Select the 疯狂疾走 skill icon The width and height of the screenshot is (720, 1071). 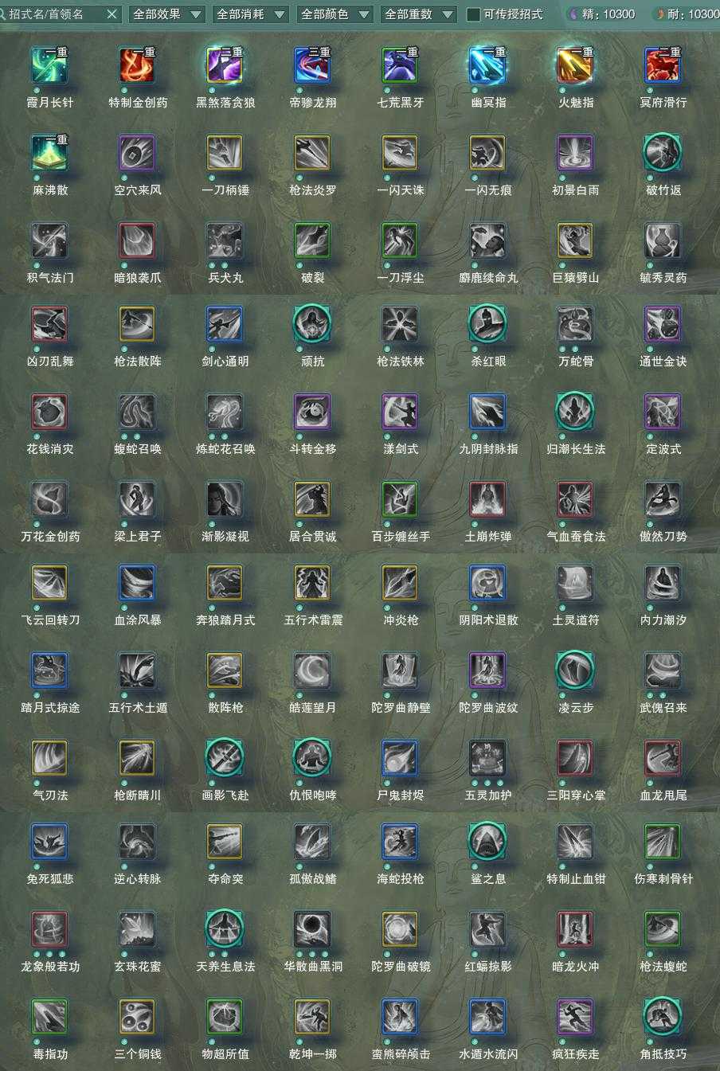click(x=575, y=1017)
